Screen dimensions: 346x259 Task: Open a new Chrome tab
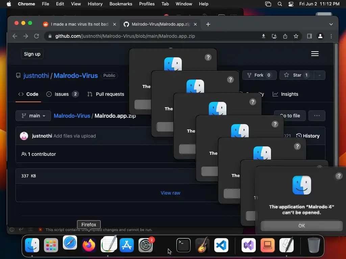tap(208, 24)
